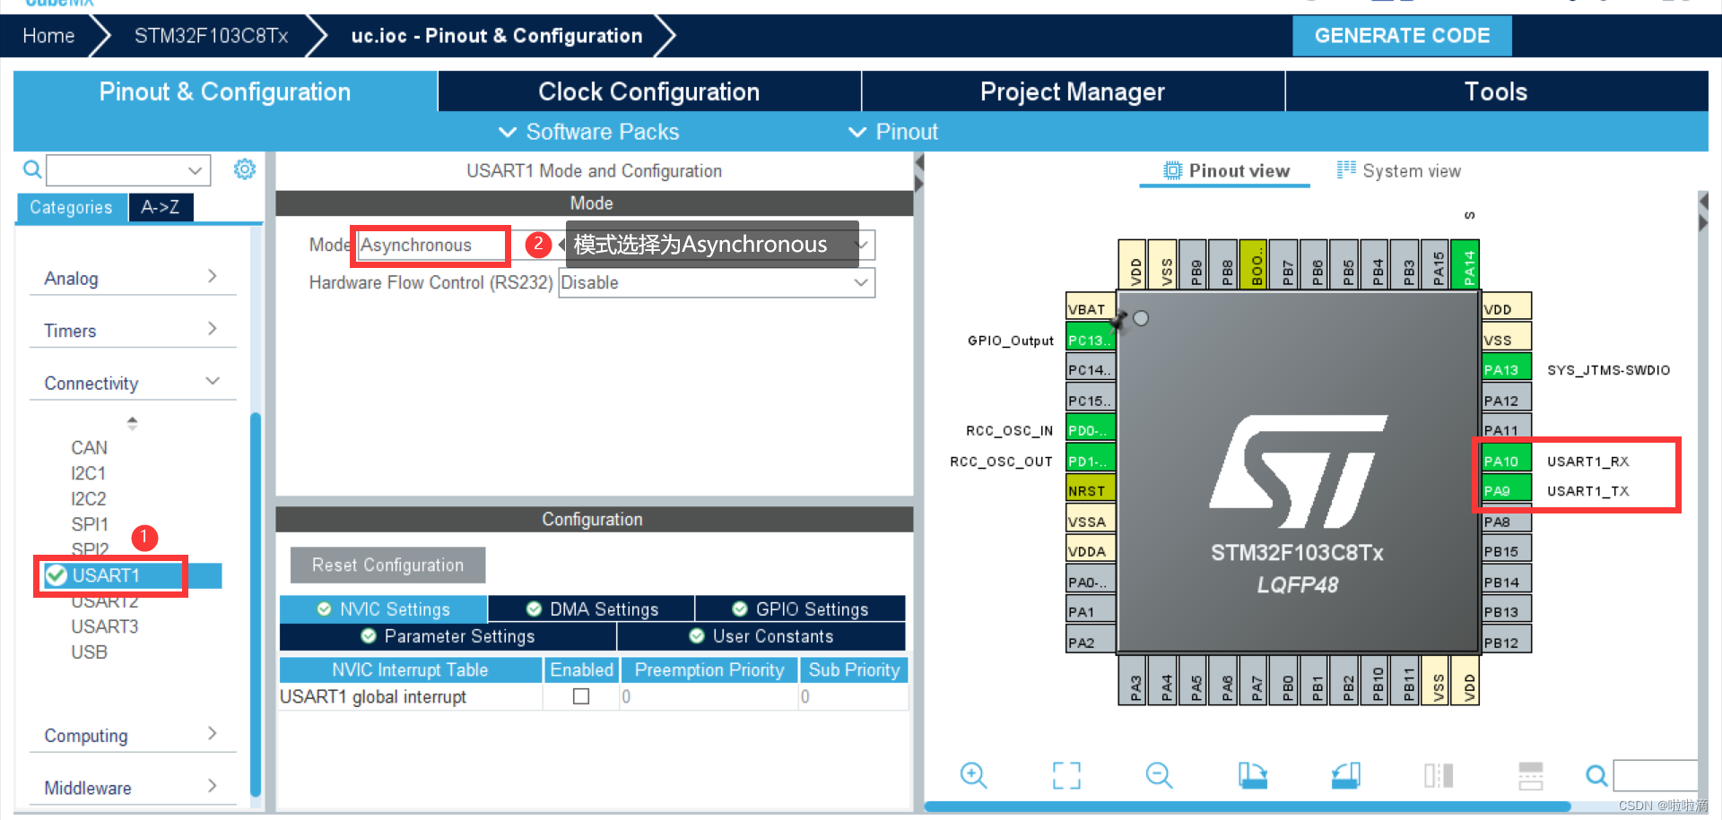Open the category search combo box arrow
This screenshot has width=1722, height=820.
tap(195, 170)
